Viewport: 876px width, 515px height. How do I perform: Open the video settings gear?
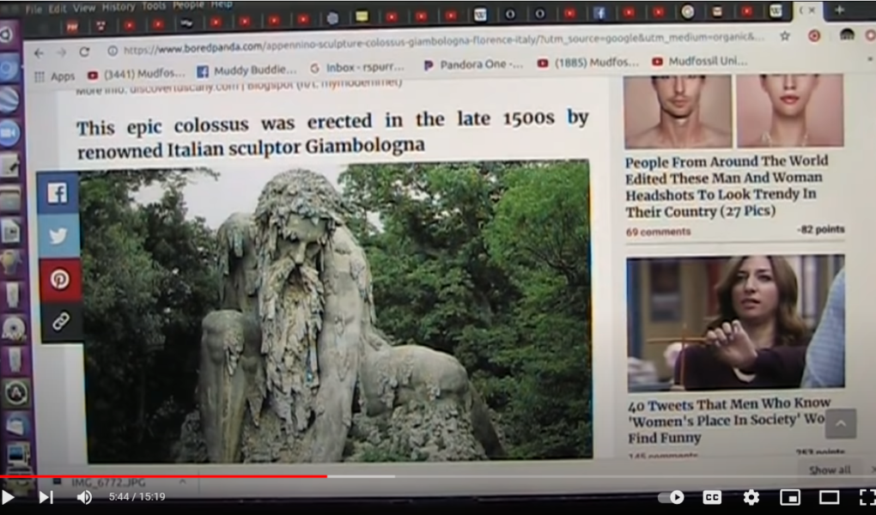click(751, 497)
